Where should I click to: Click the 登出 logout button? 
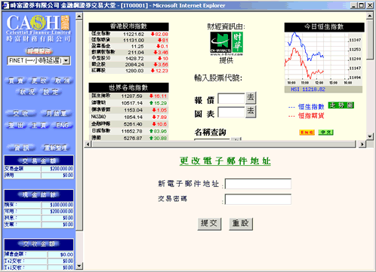pos(16,125)
